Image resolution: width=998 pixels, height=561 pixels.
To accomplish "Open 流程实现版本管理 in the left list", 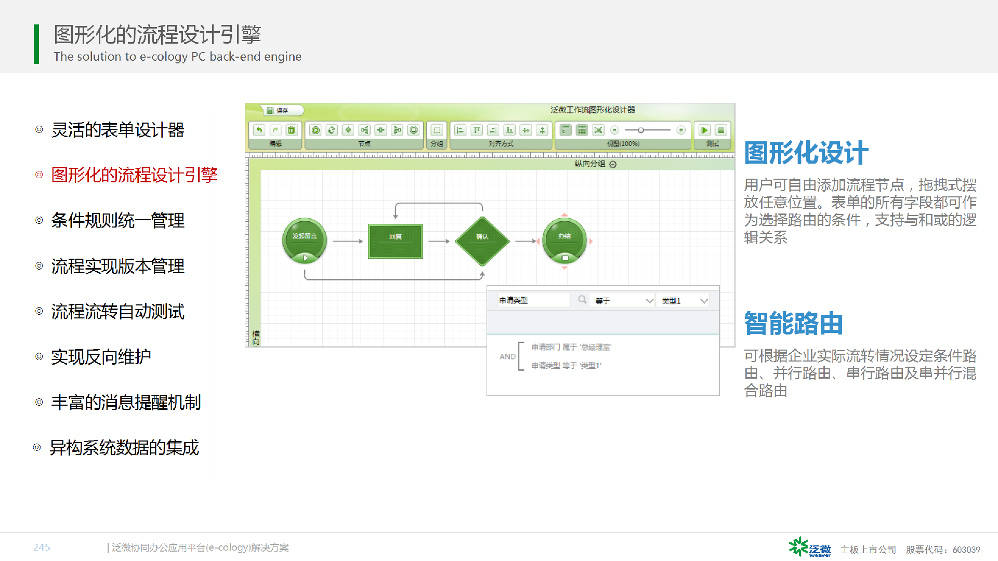I will click(117, 266).
